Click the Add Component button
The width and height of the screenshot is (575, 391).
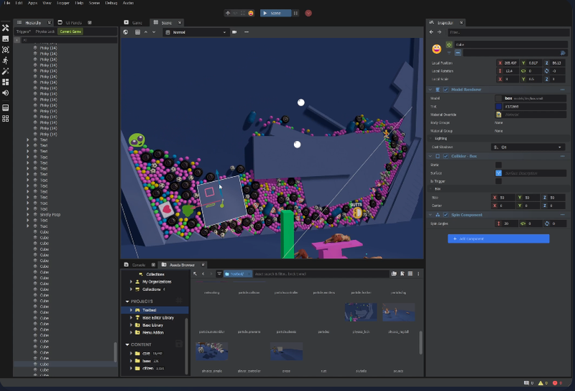[498, 239]
